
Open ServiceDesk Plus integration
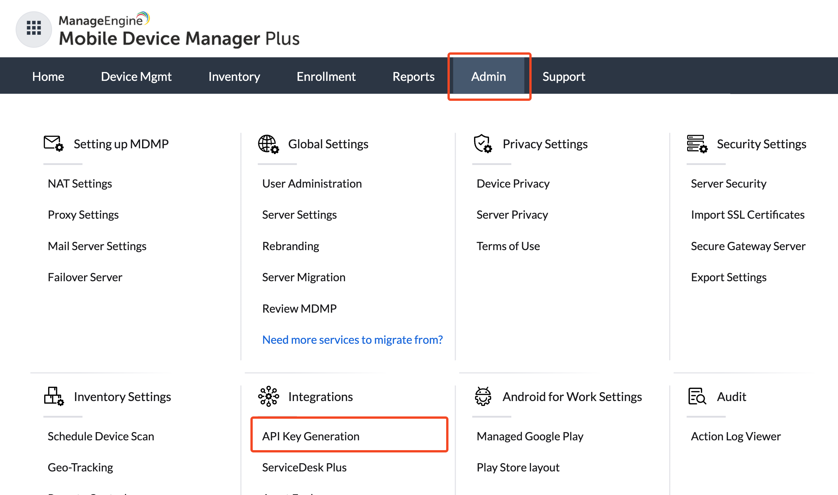[x=304, y=467]
